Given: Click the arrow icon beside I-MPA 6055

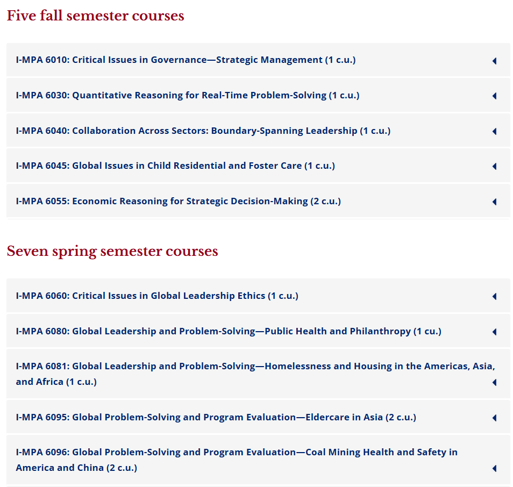Looking at the screenshot, I should pyautogui.click(x=494, y=202).
